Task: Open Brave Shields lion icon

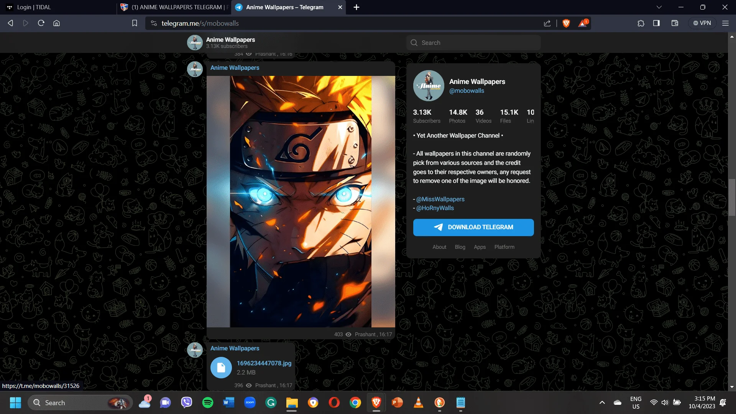Action: click(566, 23)
